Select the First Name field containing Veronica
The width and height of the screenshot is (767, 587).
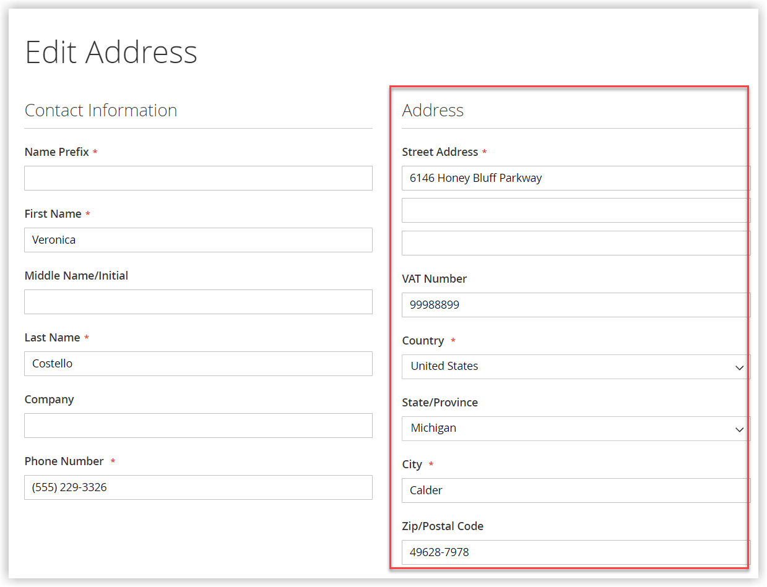(198, 240)
